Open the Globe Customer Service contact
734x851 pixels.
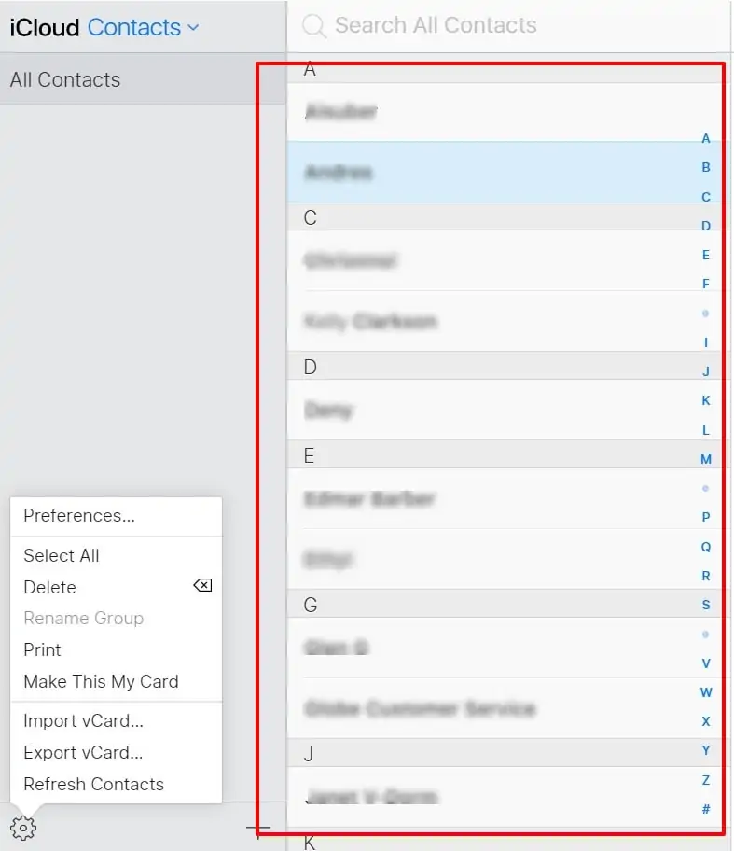[420, 709]
